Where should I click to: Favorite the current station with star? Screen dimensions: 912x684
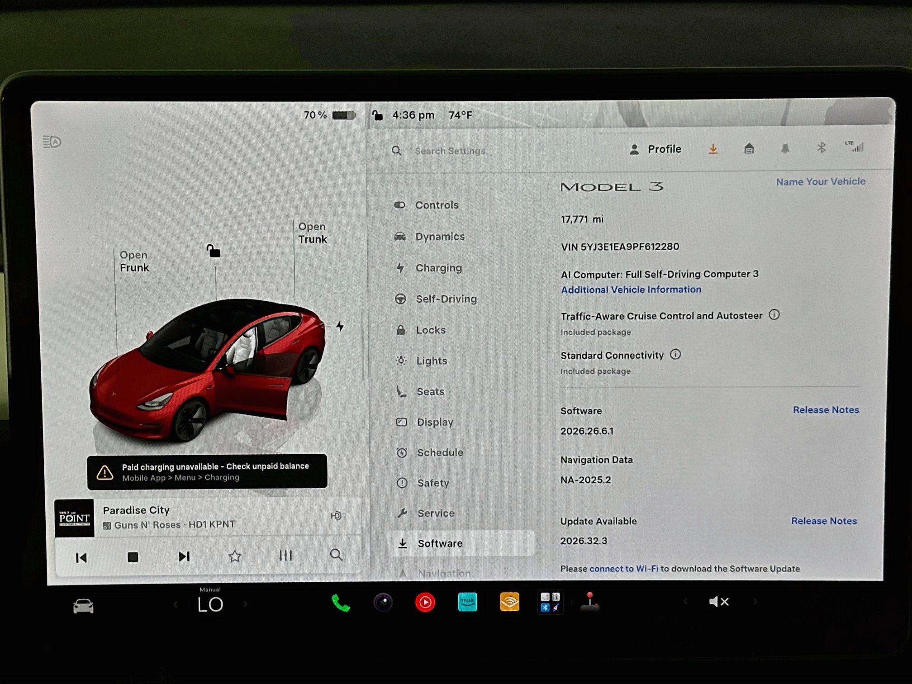pyautogui.click(x=235, y=556)
